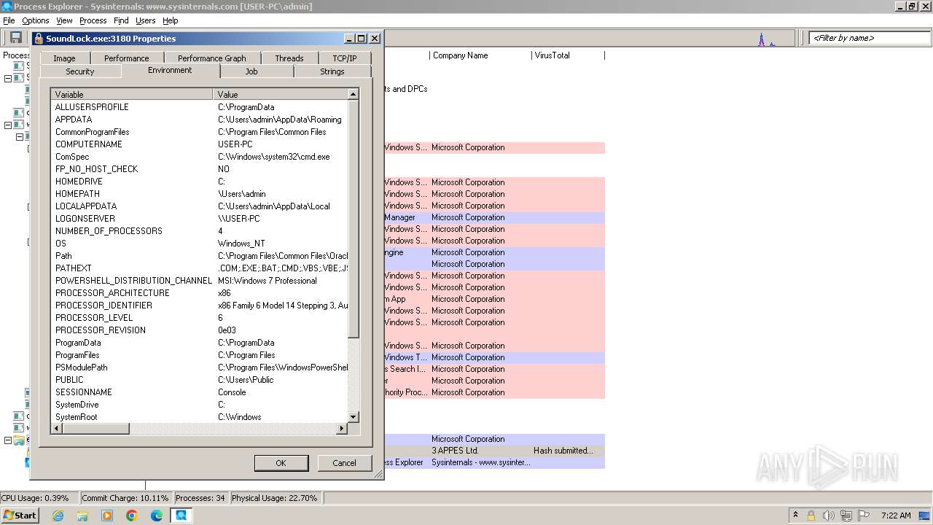Click the CPU usage mini graph in toolbar

click(x=765, y=39)
